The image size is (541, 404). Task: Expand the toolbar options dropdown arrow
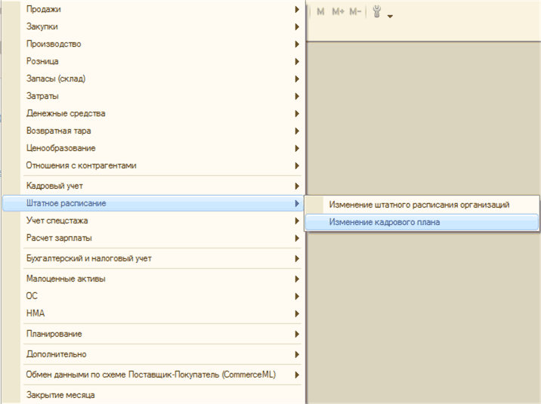click(x=390, y=16)
